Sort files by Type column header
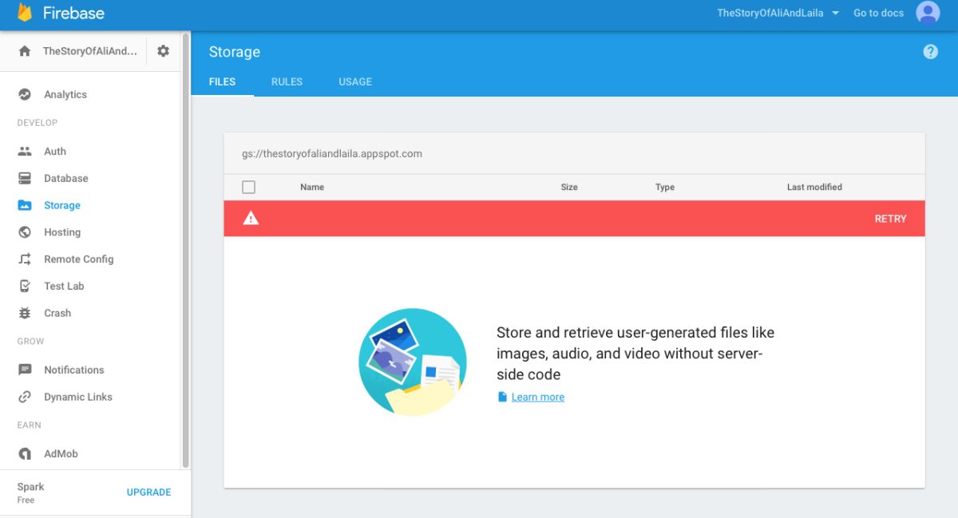Image resolution: width=958 pixels, height=518 pixels. [x=665, y=187]
